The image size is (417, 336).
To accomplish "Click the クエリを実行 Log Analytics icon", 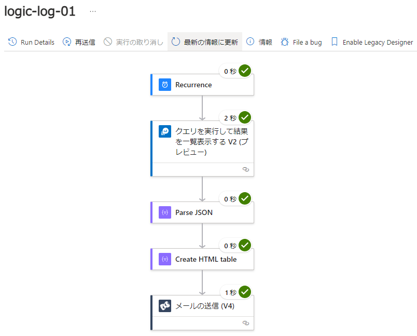I will (165, 131).
